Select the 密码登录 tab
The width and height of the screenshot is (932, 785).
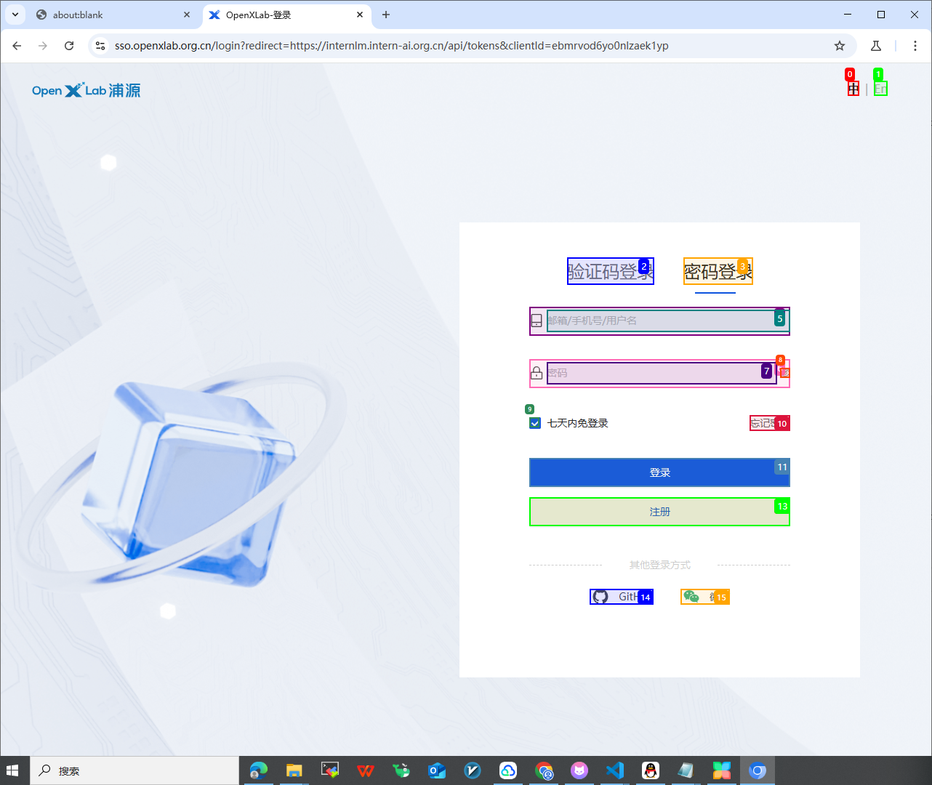tap(718, 271)
